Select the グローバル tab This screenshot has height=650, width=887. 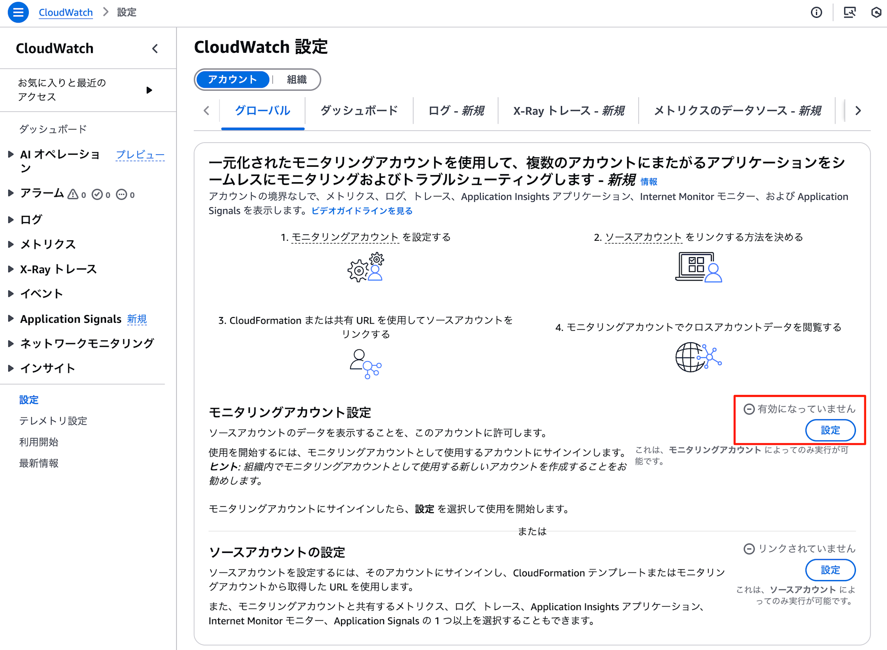point(263,110)
